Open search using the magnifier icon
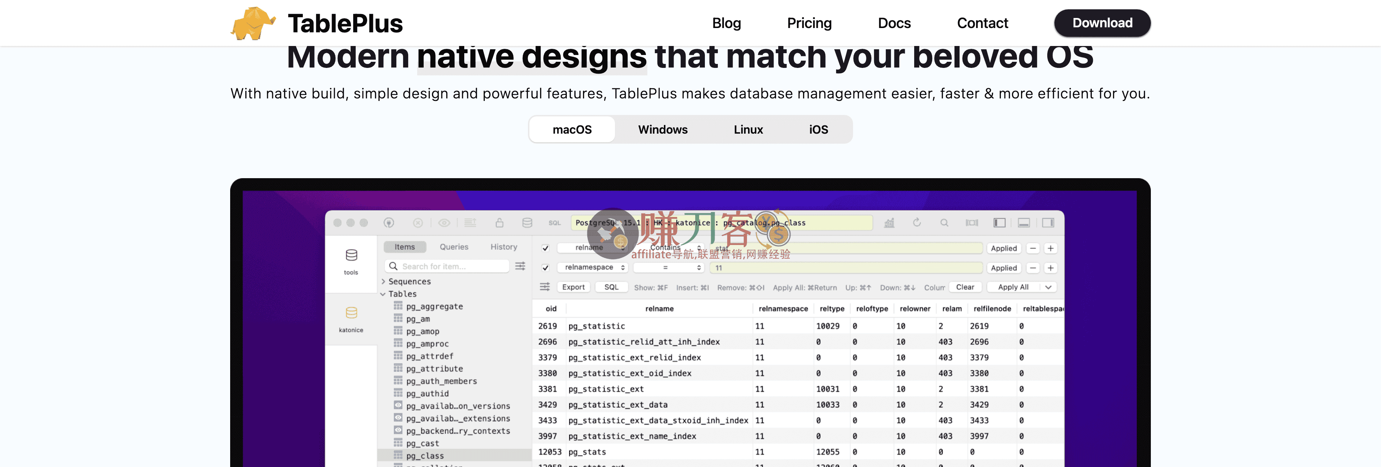Image resolution: width=1381 pixels, height=467 pixels. tap(945, 223)
